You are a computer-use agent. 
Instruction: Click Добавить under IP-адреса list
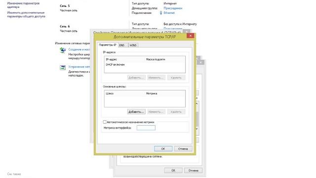click(x=136, y=78)
